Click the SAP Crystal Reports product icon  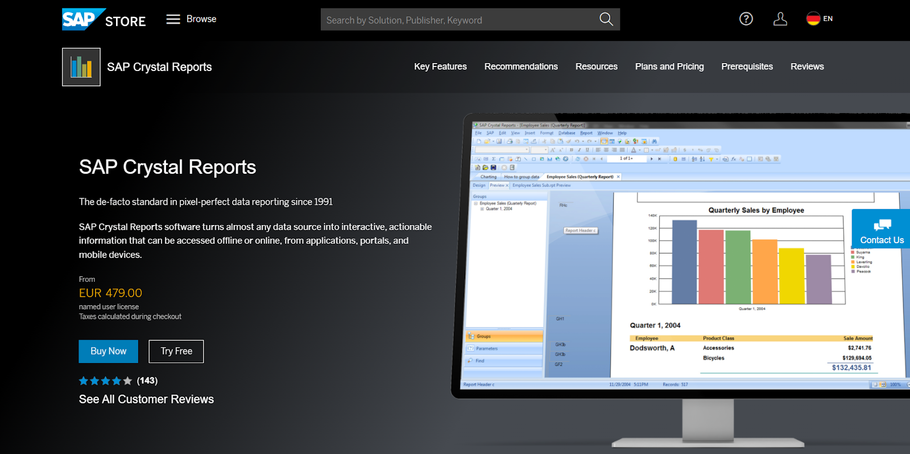81,67
